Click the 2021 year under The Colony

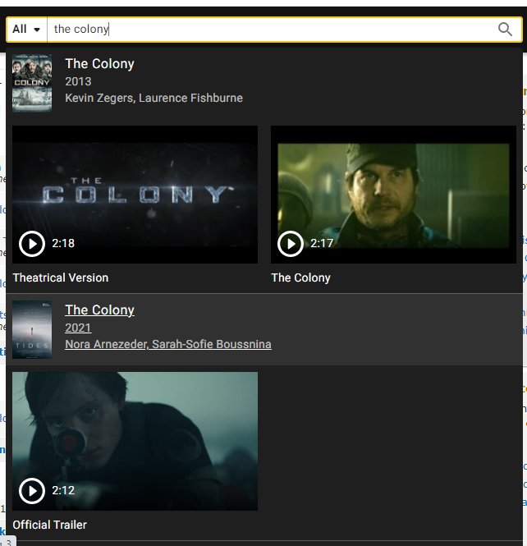(x=78, y=328)
